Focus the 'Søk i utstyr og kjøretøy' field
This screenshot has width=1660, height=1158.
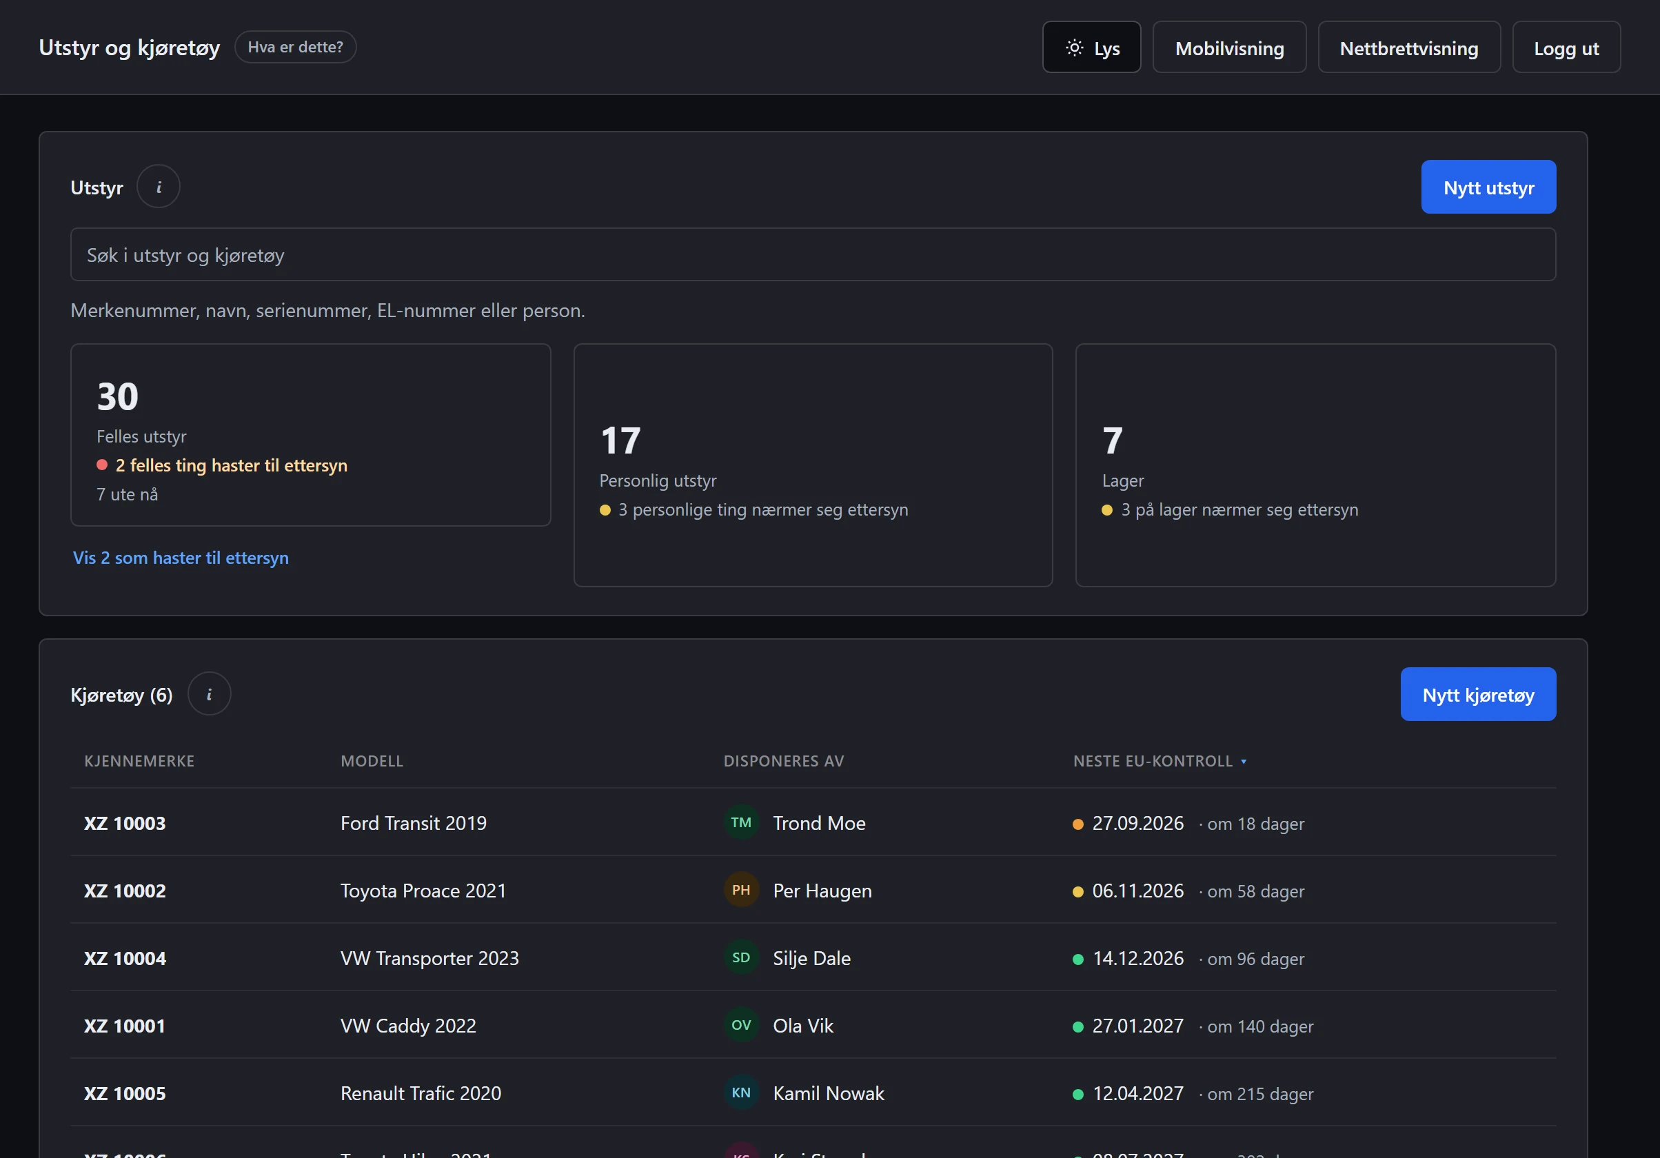click(813, 255)
